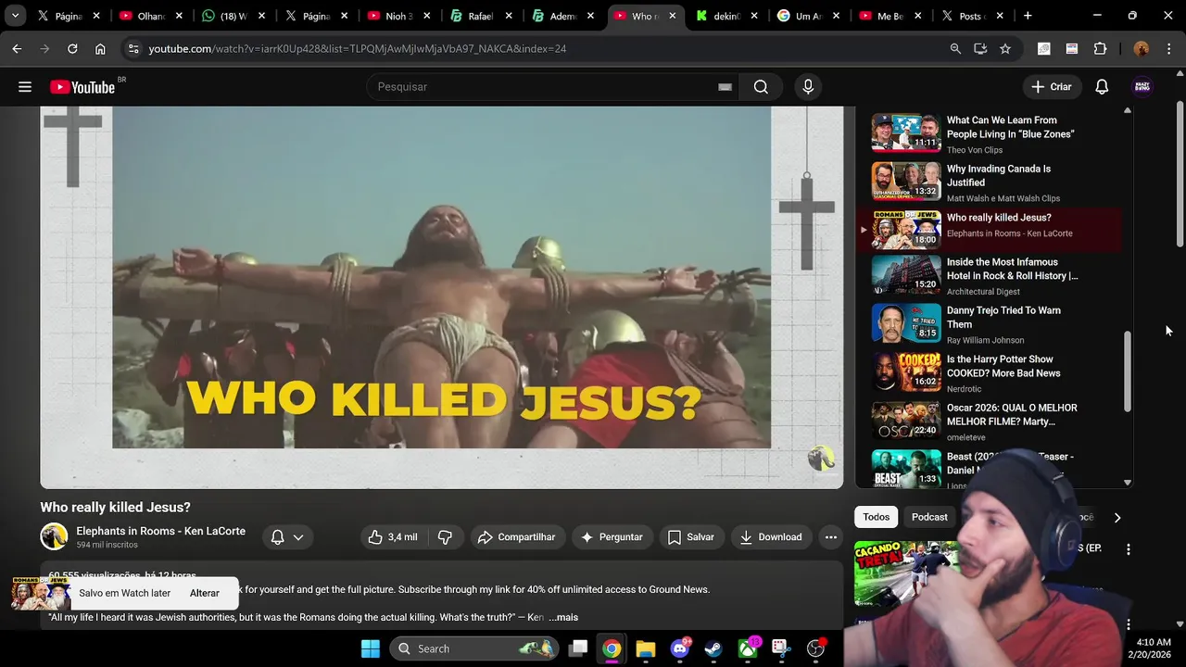This screenshot has width=1186, height=667.
Task: Start voice search with the microphone
Action: (x=808, y=87)
